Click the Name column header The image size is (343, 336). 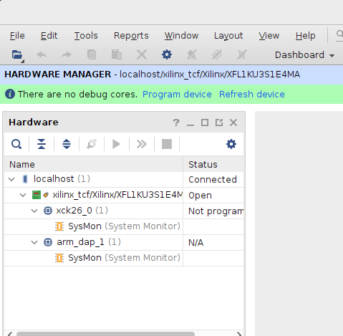(x=94, y=165)
